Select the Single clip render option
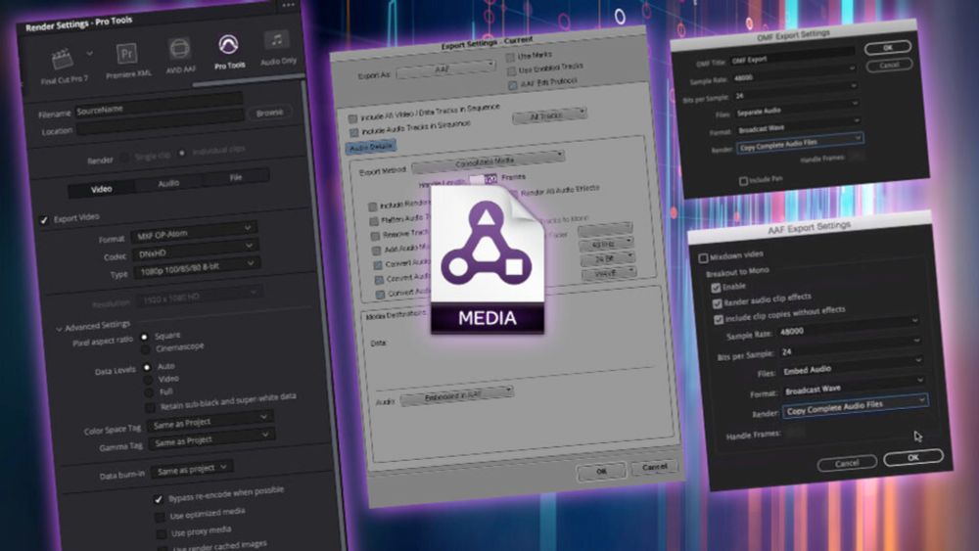 (125, 158)
